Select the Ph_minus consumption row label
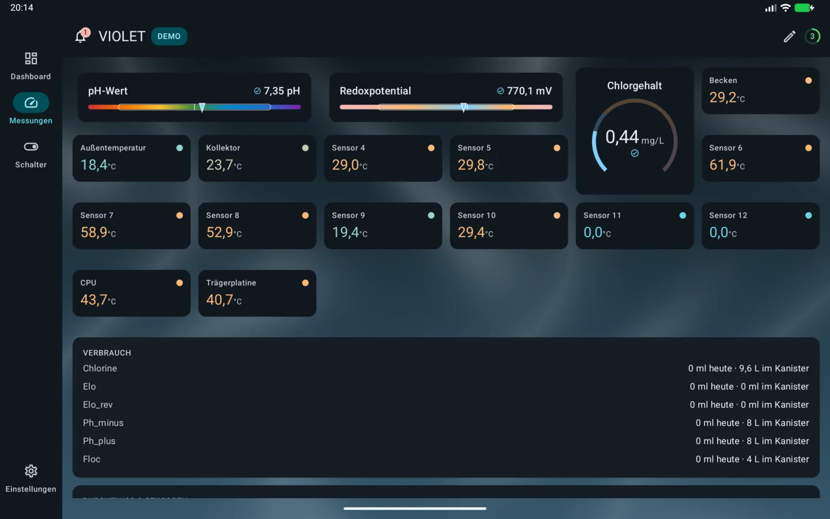This screenshot has width=830, height=519. point(103,423)
